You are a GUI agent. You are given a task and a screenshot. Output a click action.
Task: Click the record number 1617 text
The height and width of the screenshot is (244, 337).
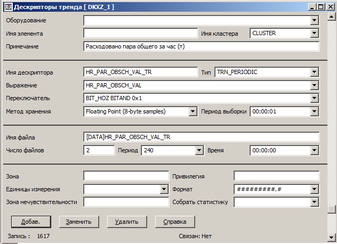tap(43, 236)
